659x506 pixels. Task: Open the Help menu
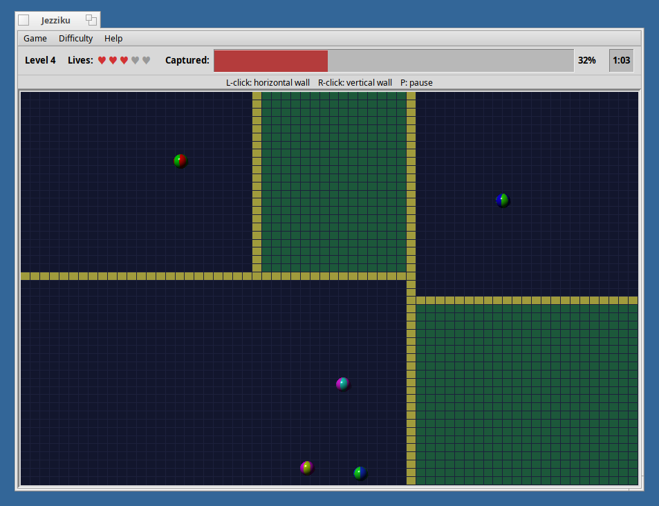[113, 38]
